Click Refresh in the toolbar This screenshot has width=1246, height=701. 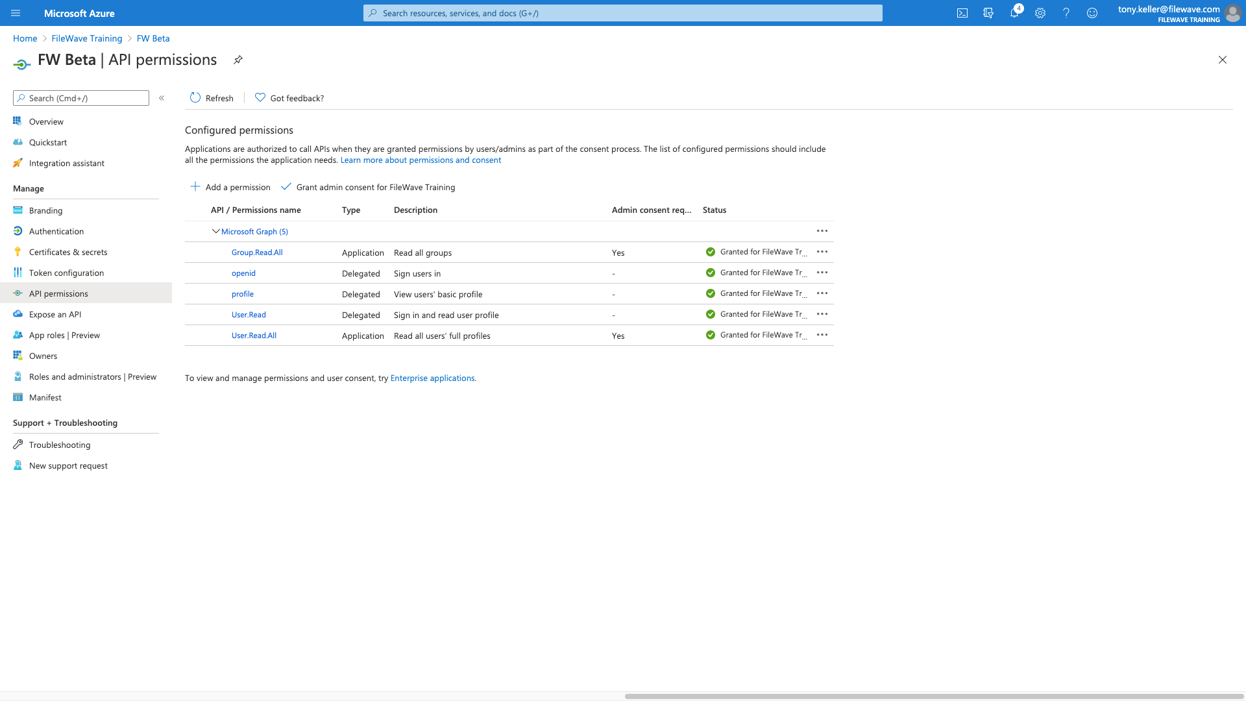click(212, 98)
